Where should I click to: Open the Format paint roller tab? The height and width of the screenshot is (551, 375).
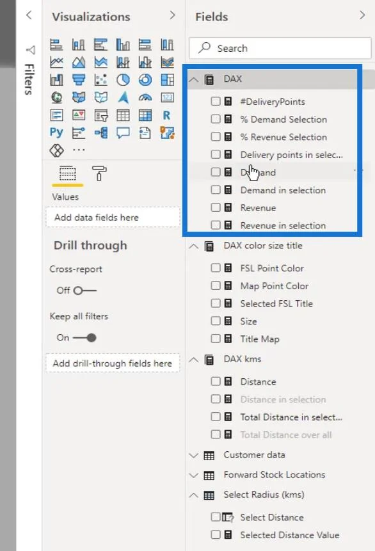click(99, 173)
